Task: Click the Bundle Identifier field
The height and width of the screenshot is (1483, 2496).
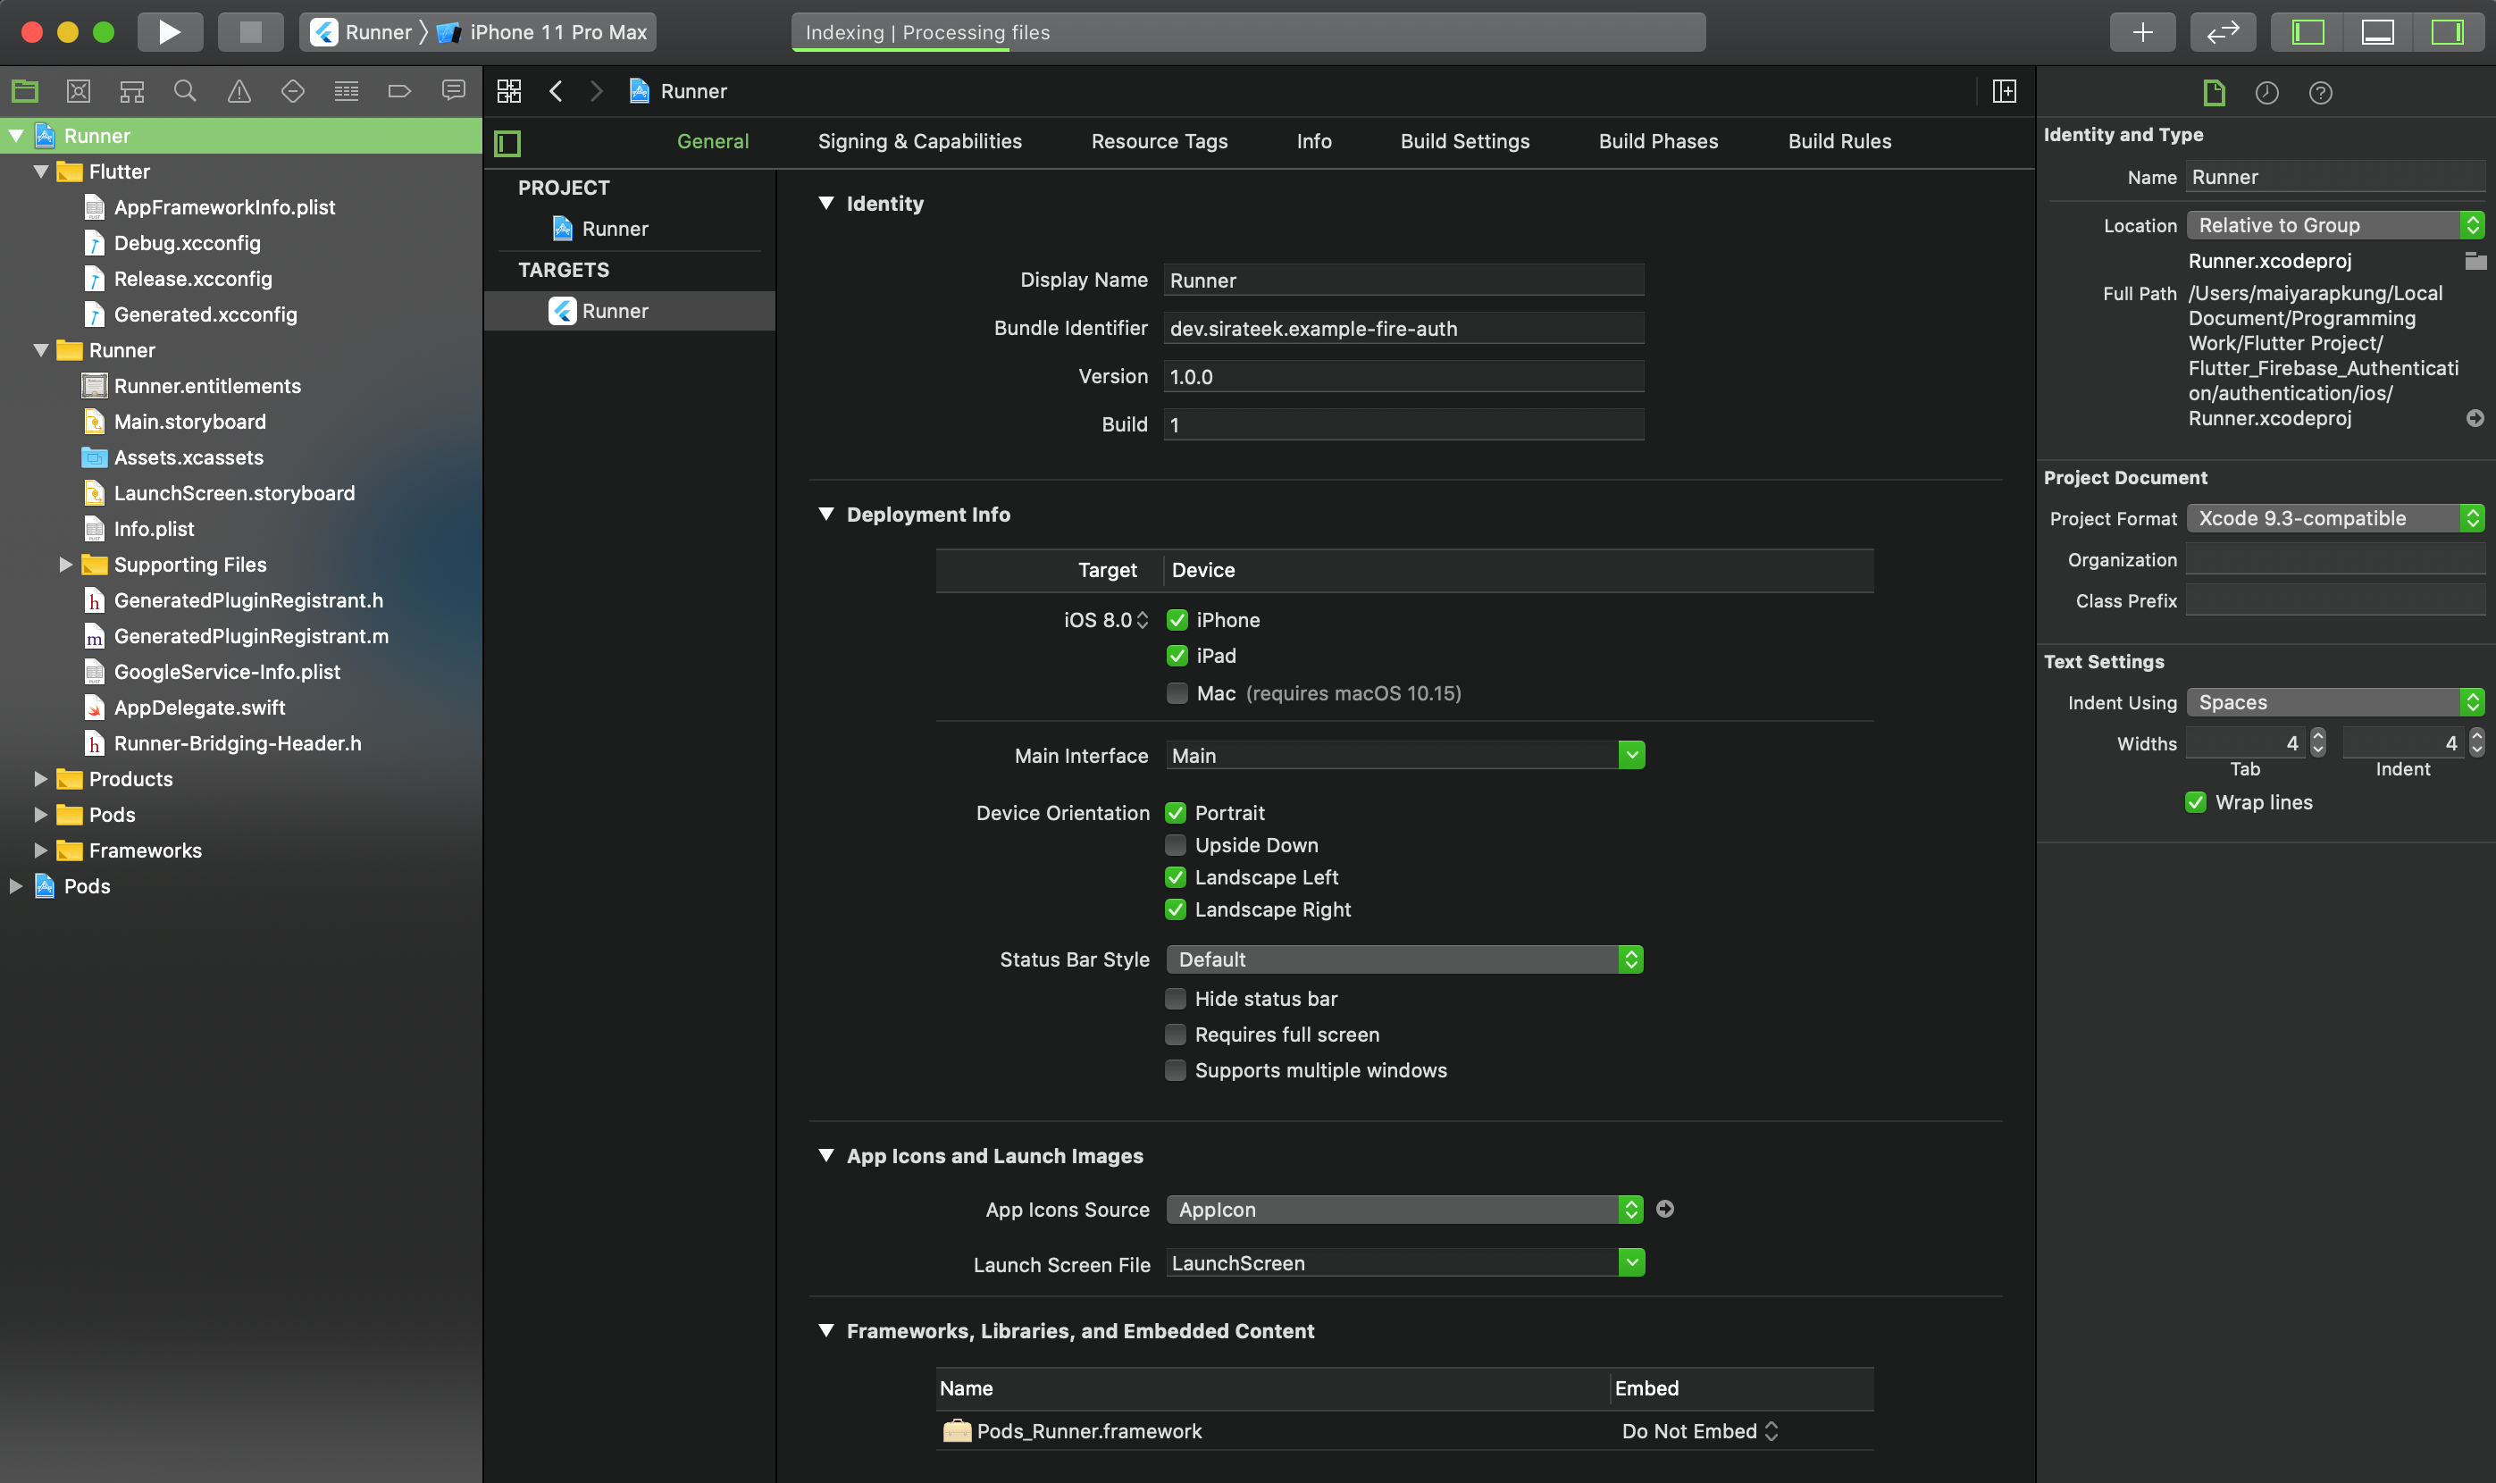Action: [x=1403, y=328]
